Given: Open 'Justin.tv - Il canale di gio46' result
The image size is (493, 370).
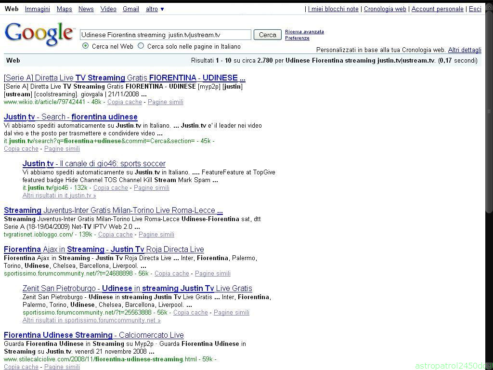Looking at the screenshot, I should click(x=94, y=164).
